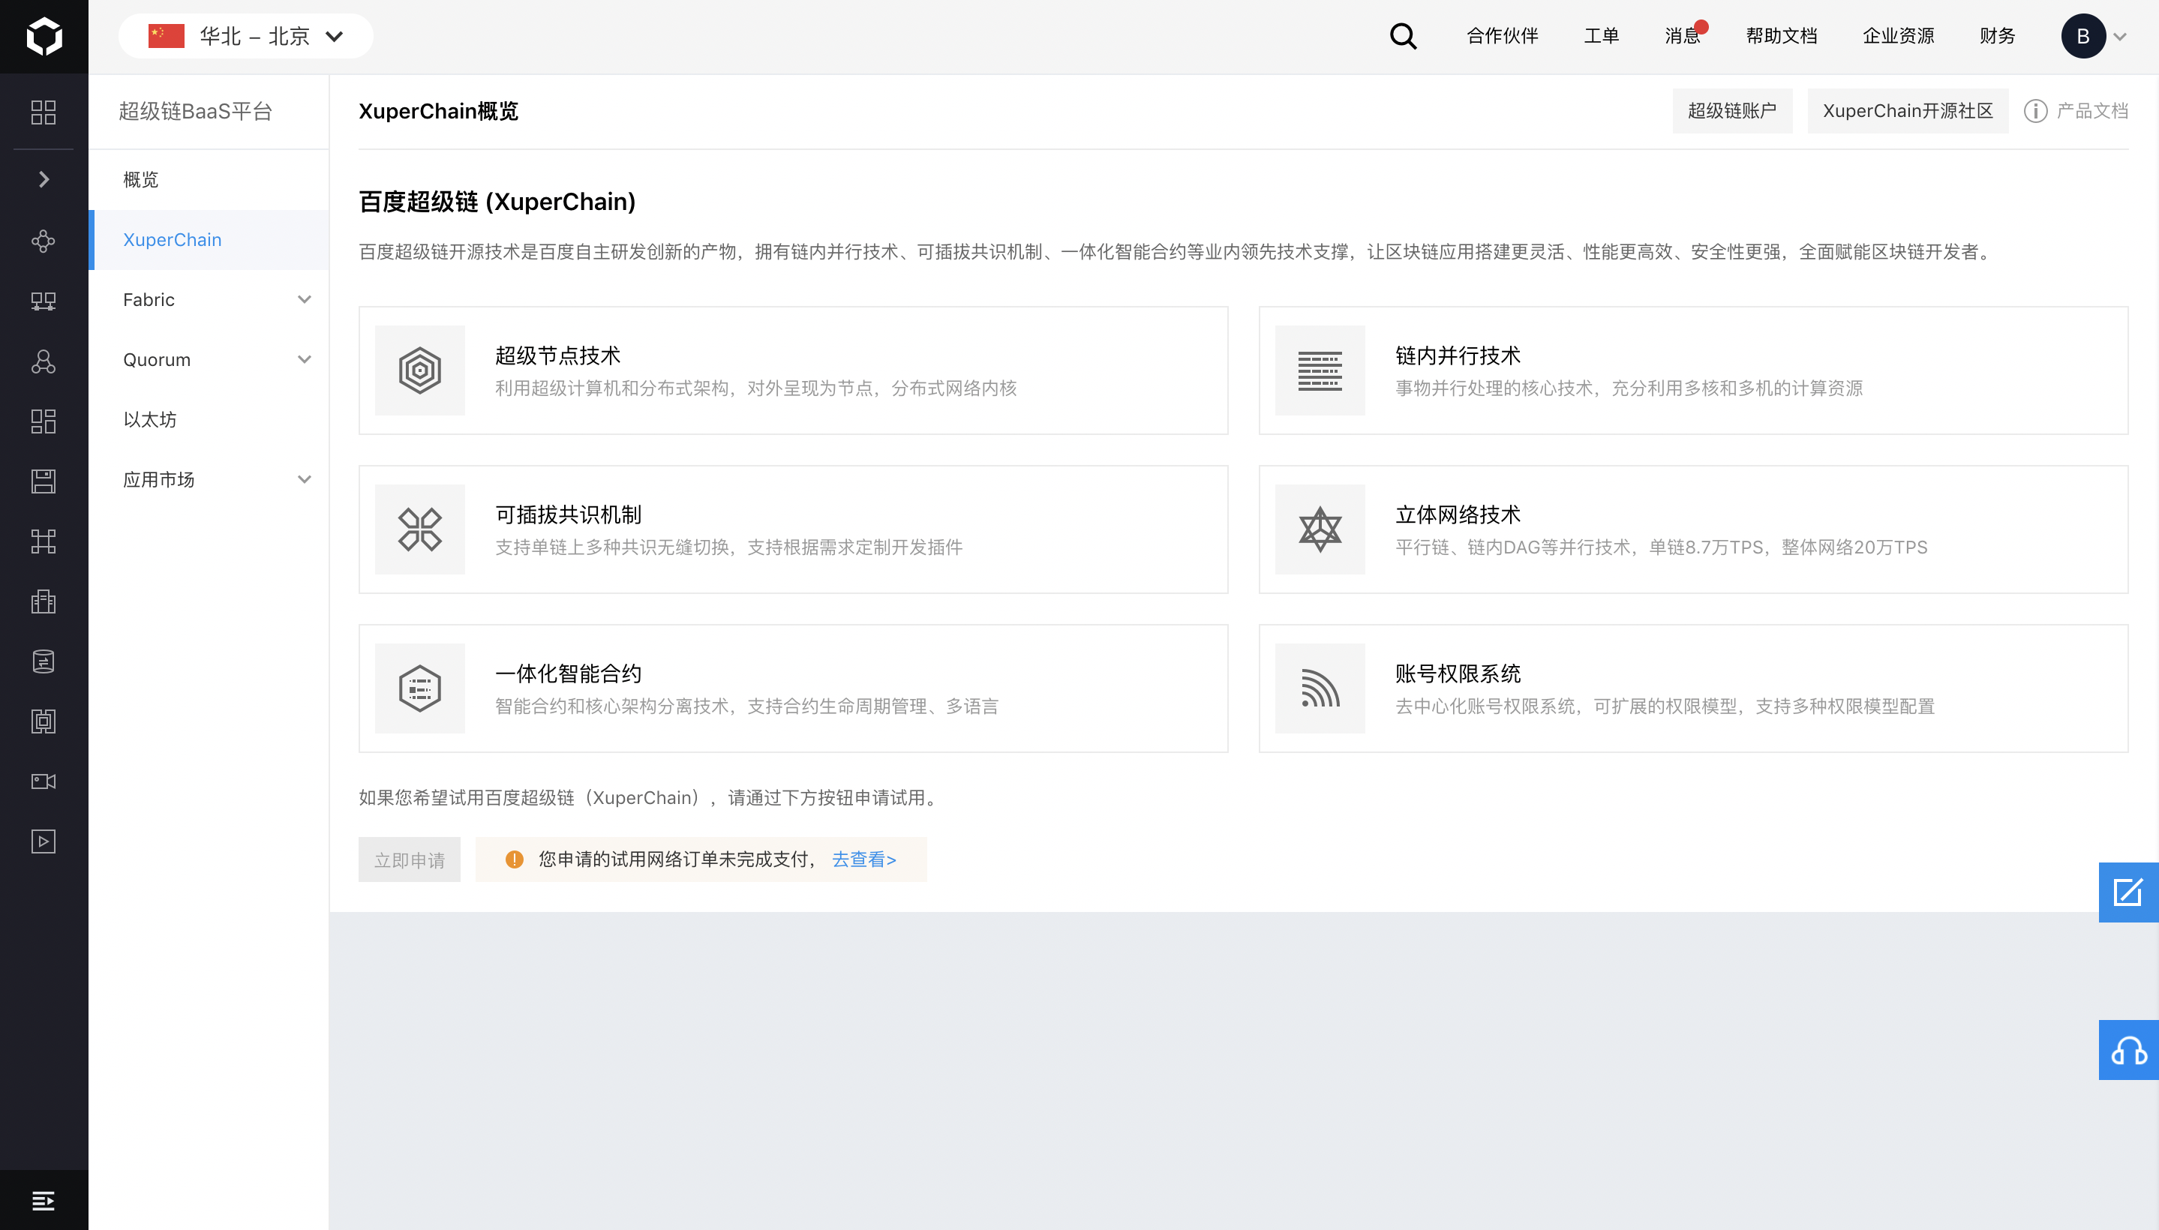Click the 超级节点技术 hexagon icon

[420, 370]
